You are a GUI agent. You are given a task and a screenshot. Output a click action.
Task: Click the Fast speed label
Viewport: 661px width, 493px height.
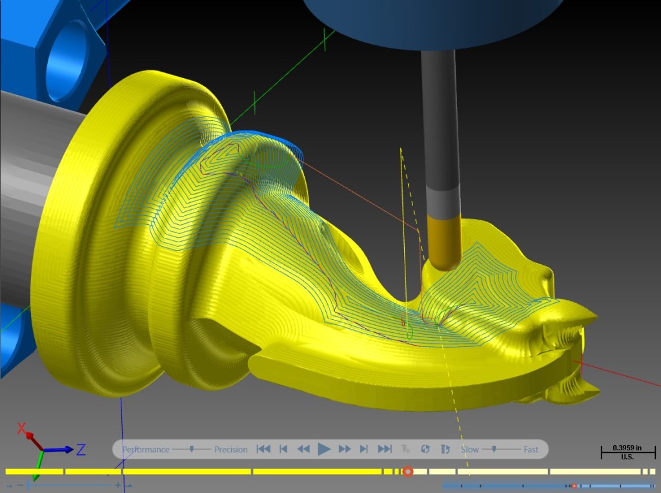pos(531,450)
